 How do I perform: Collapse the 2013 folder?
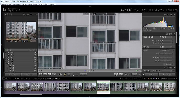(x=6, y=64)
